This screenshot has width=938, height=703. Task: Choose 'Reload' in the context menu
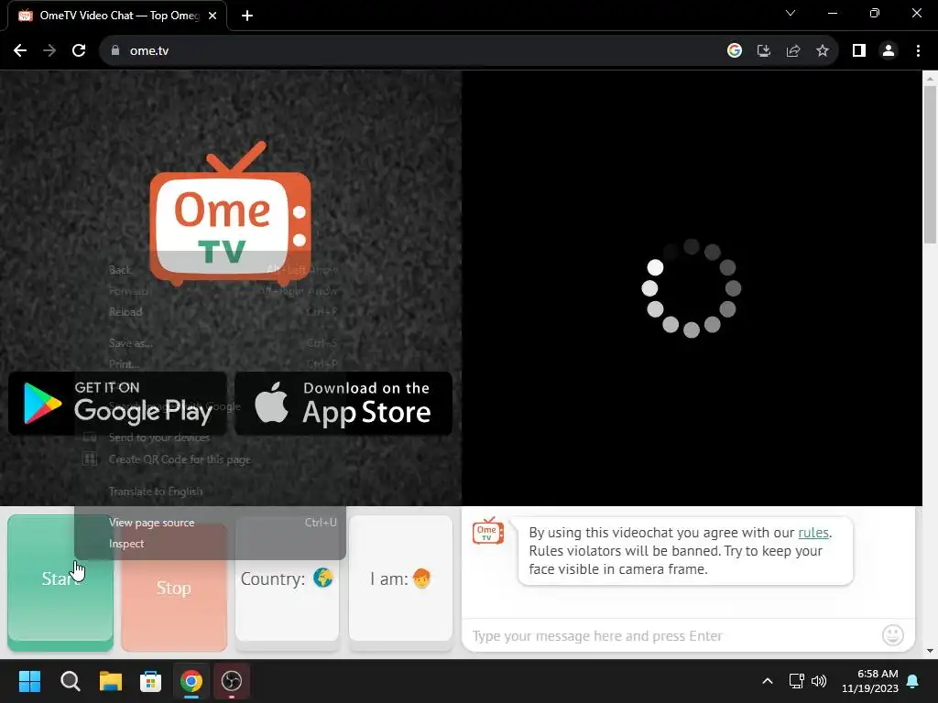pyautogui.click(x=210, y=311)
